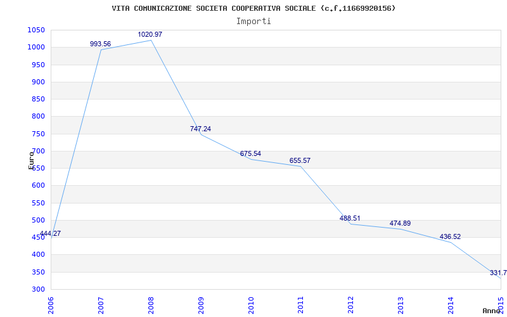Click the 474.89 data label
Image resolution: width=507 pixels, height=317 pixels.
tap(400, 223)
